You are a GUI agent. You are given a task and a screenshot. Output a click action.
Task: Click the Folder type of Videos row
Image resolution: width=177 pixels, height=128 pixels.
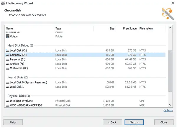[59, 36]
